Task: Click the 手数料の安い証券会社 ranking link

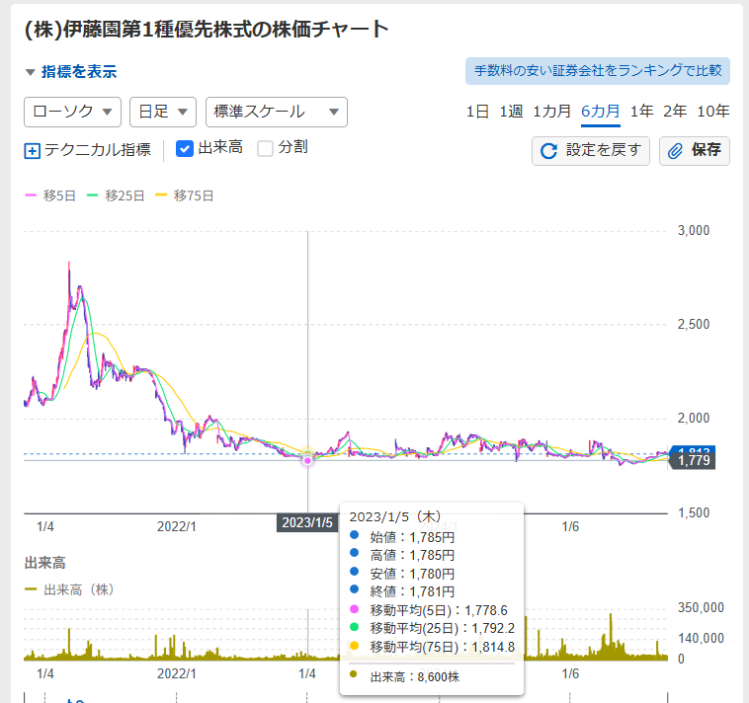Action: click(597, 71)
